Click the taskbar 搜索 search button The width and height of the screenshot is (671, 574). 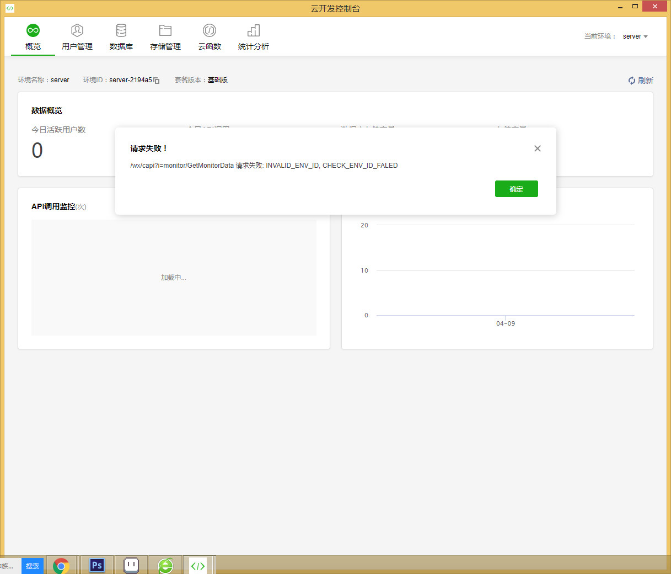coord(33,566)
